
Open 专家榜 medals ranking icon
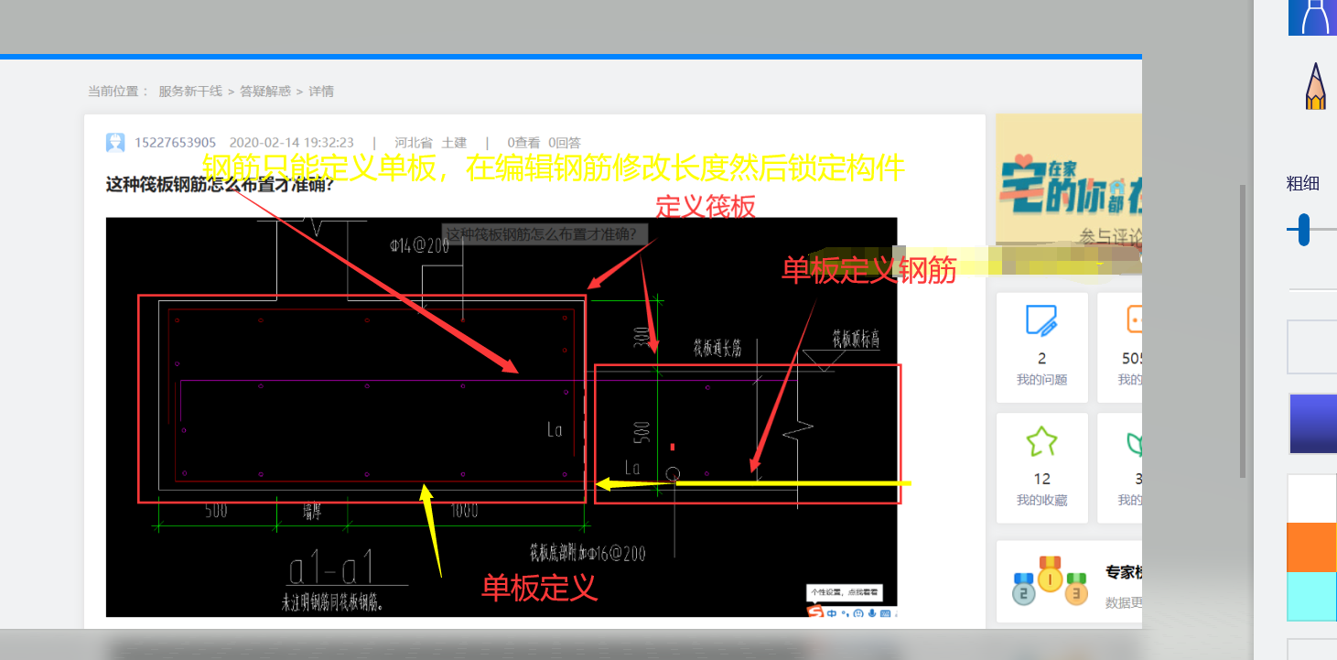click(x=1050, y=581)
